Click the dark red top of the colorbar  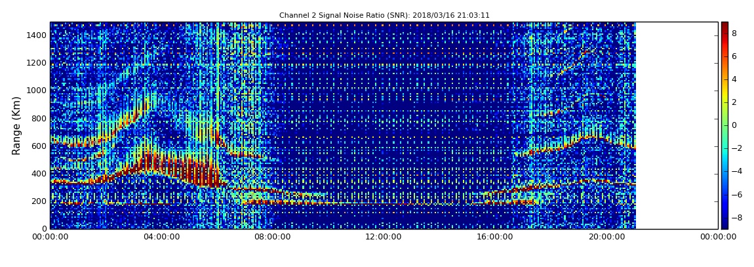724,25
